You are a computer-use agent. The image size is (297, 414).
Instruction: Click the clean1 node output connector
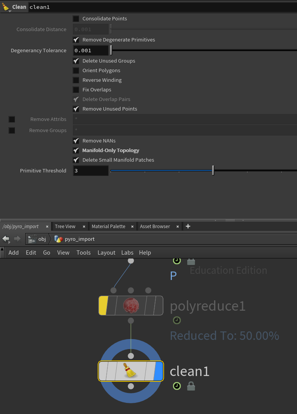[131, 386]
